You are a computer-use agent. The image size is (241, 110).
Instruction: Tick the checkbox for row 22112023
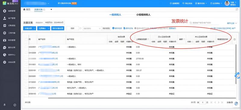point(26,82)
